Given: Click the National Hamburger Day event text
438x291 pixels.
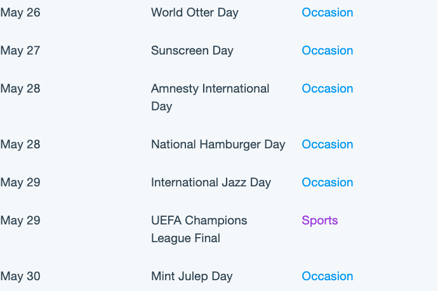Looking at the screenshot, I should 218,145.
